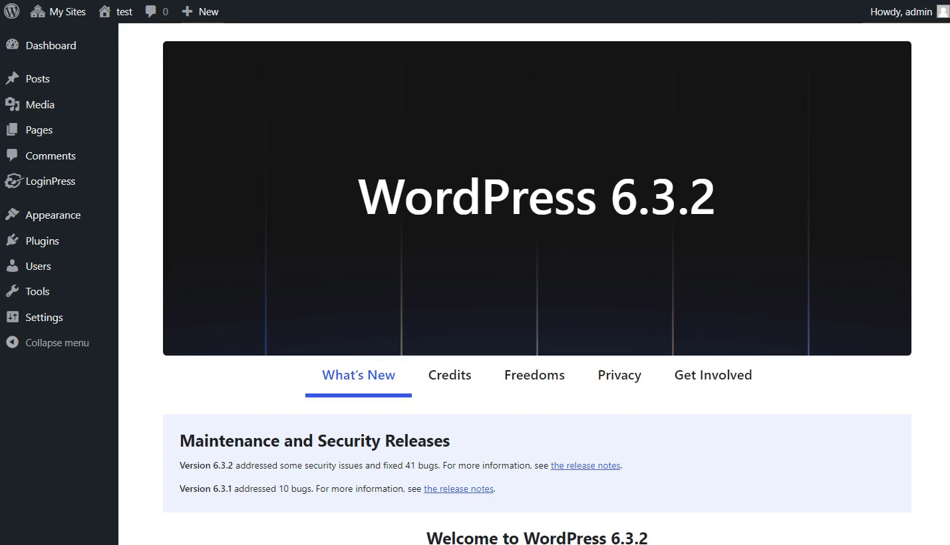Open the comments bubble icon in admin bar

coord(151,12)
